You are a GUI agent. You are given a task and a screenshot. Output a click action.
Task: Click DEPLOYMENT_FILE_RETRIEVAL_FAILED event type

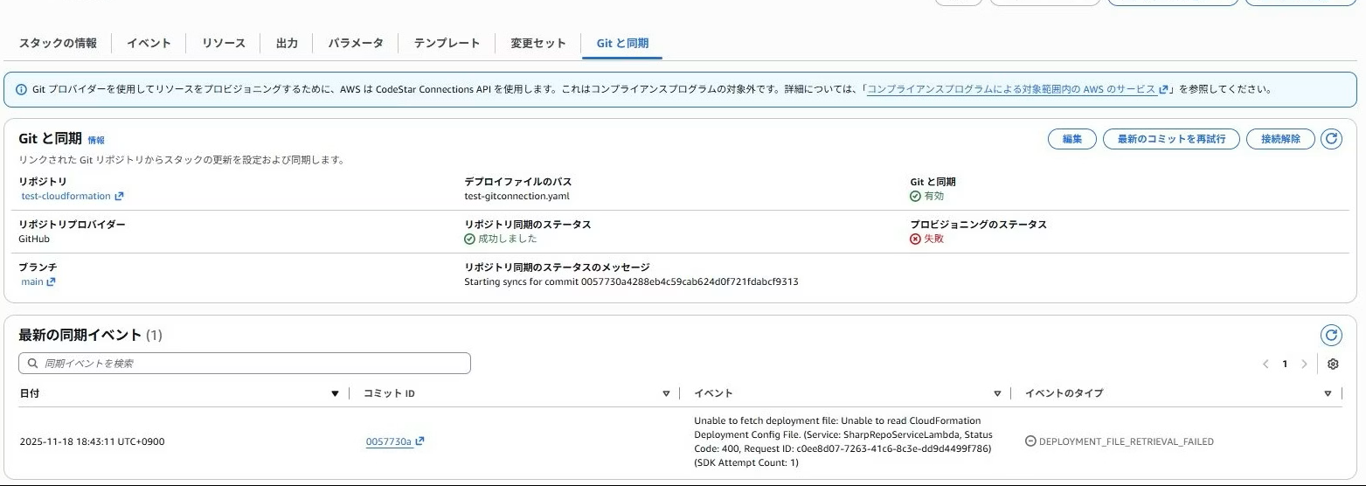1120,442
